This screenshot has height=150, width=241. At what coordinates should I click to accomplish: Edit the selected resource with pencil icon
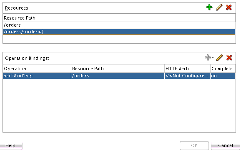(x=219, y=7)
